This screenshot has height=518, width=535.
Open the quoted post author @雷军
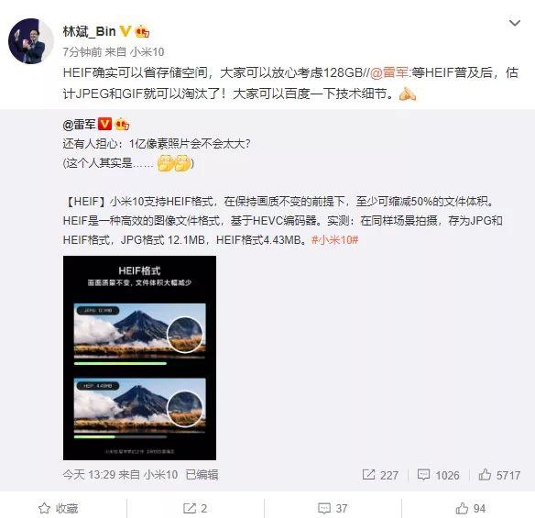[x=79, y=125]
